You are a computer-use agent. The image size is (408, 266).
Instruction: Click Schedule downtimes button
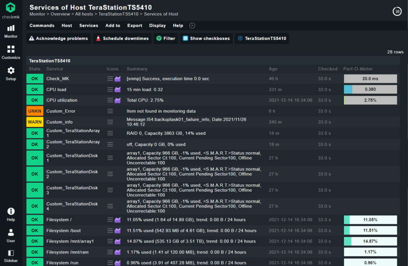(x=122, y=39)
